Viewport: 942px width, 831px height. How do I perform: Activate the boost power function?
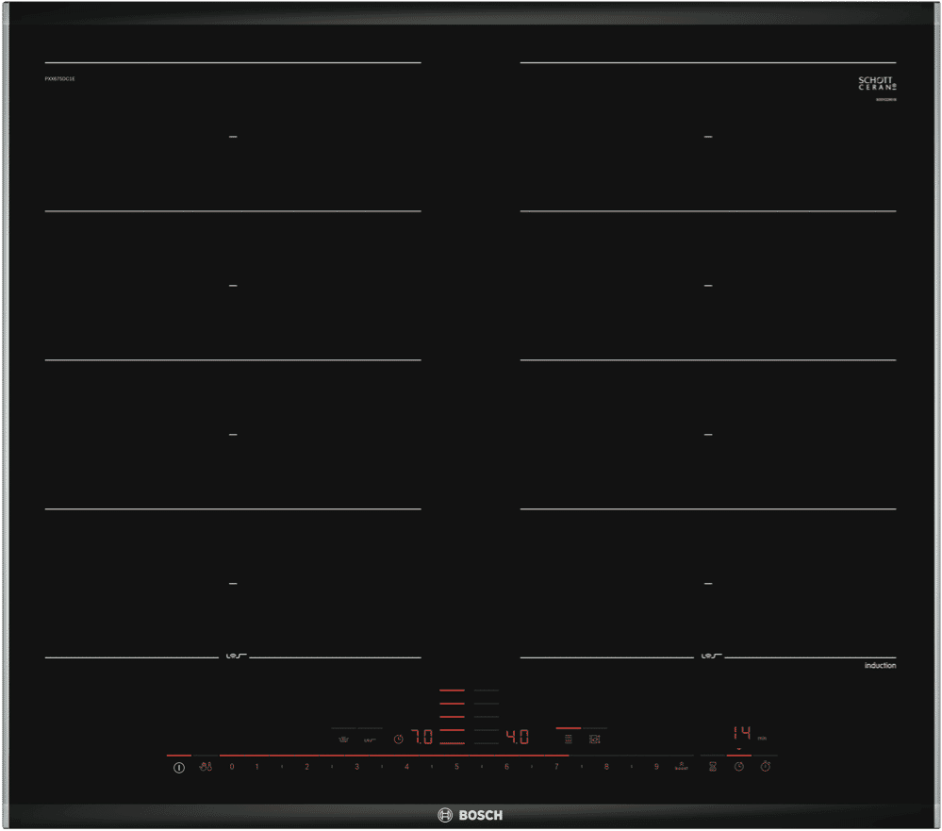(681, 767)
